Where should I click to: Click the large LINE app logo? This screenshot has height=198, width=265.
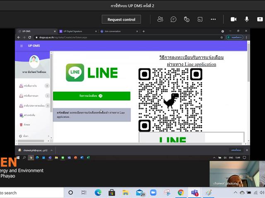click(x=92, y=73)
